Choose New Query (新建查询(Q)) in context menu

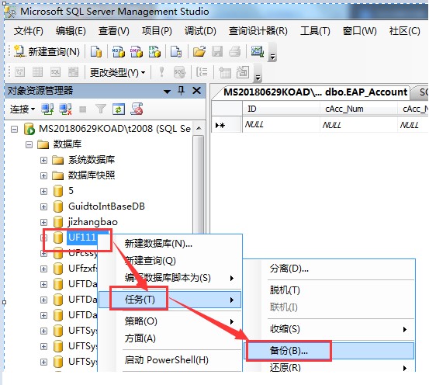[150, 260]
